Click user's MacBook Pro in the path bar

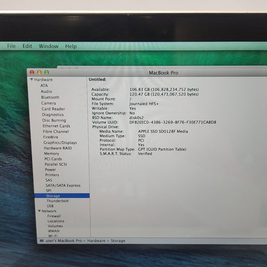tap(64, 241)
